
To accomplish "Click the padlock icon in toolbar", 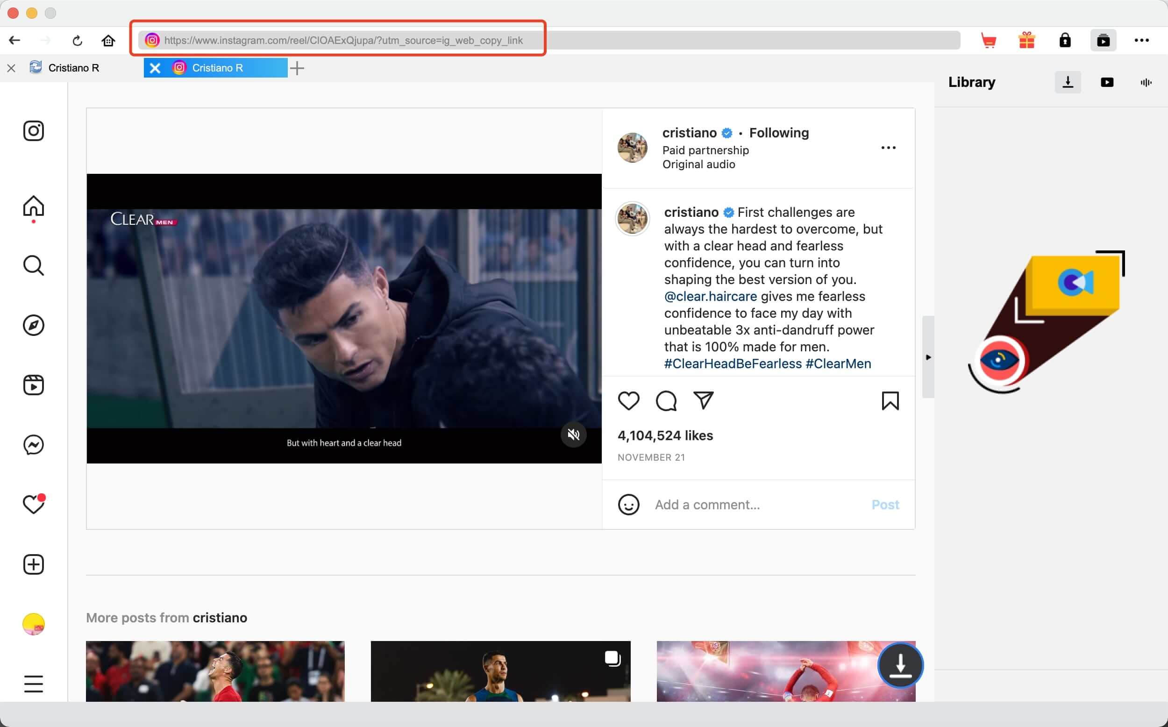I will pos(1065,40).
